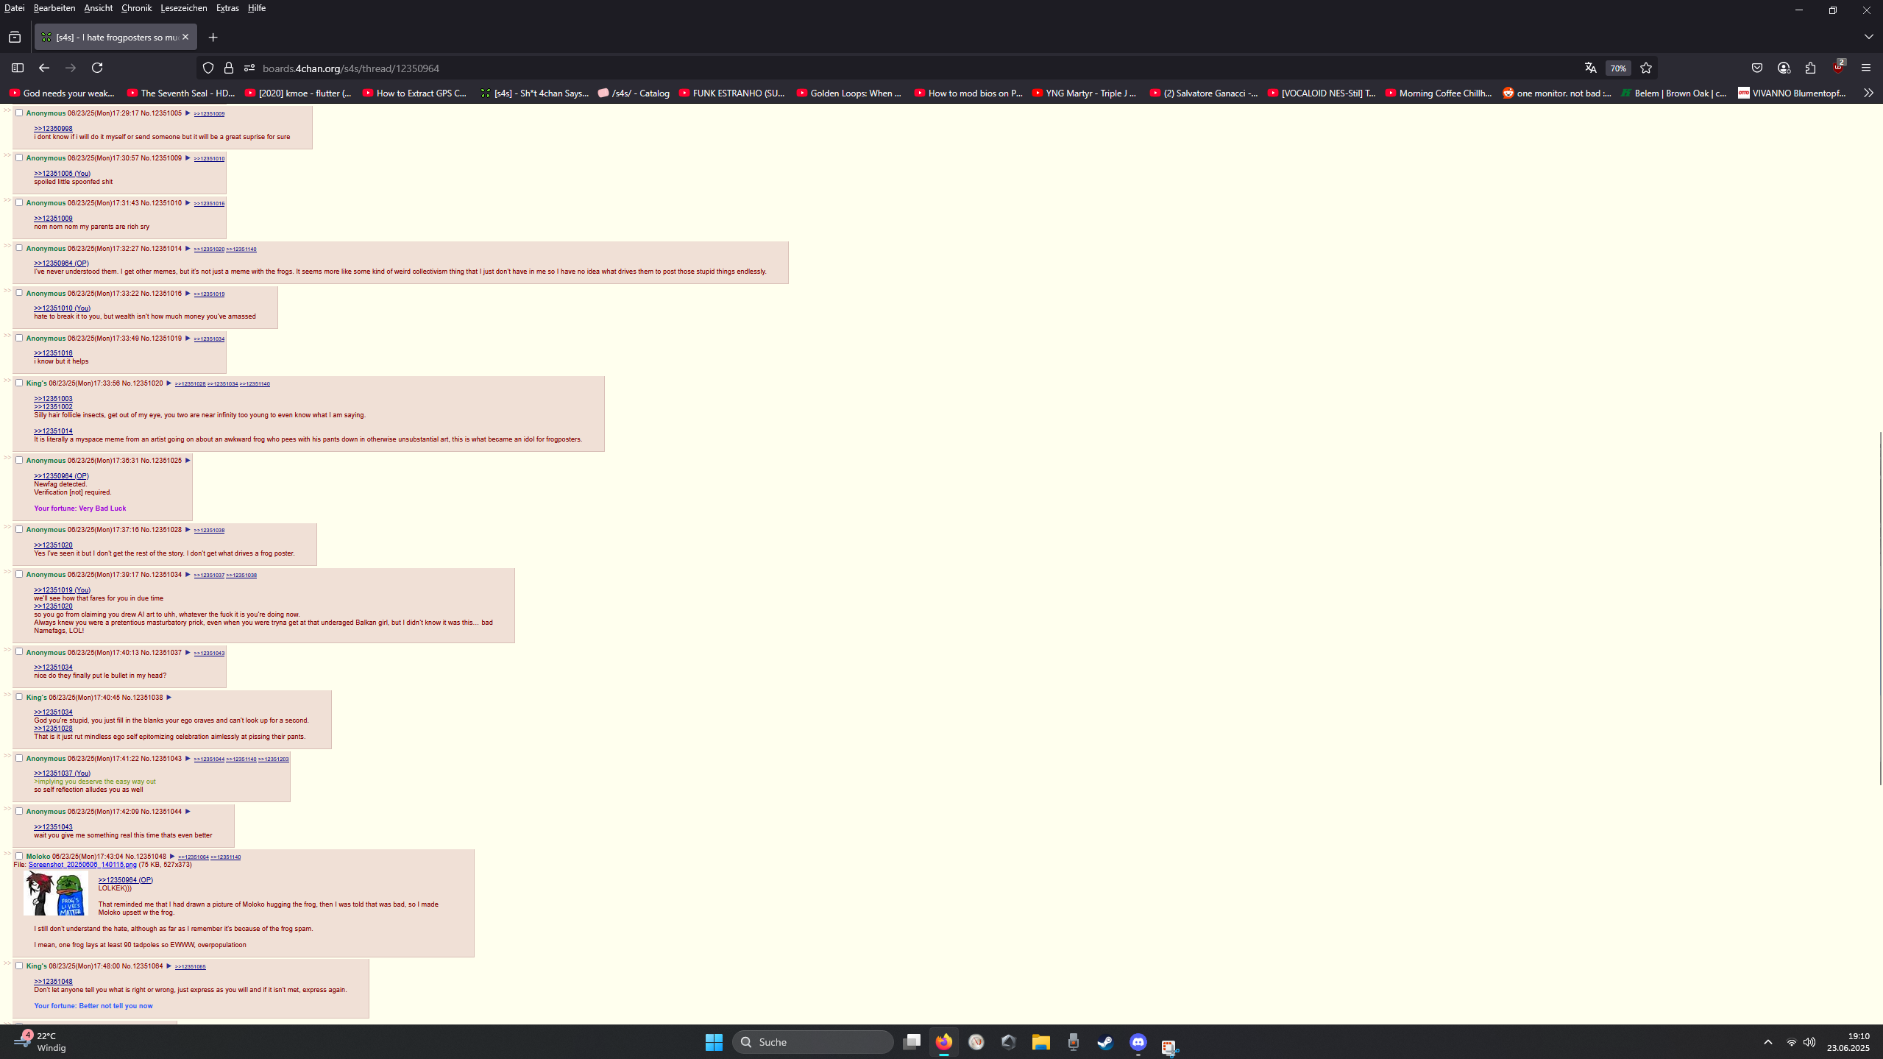1883x1059 pixels.
Task: Open the list all tabs dropdown
Action: point(1868,37)
